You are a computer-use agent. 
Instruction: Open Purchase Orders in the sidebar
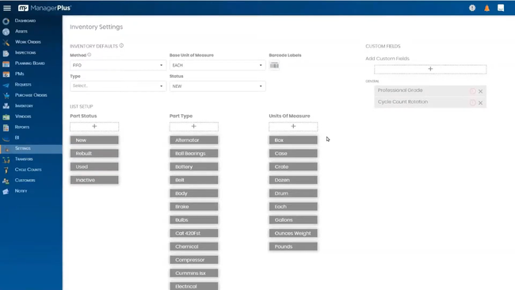click(31, 95)
